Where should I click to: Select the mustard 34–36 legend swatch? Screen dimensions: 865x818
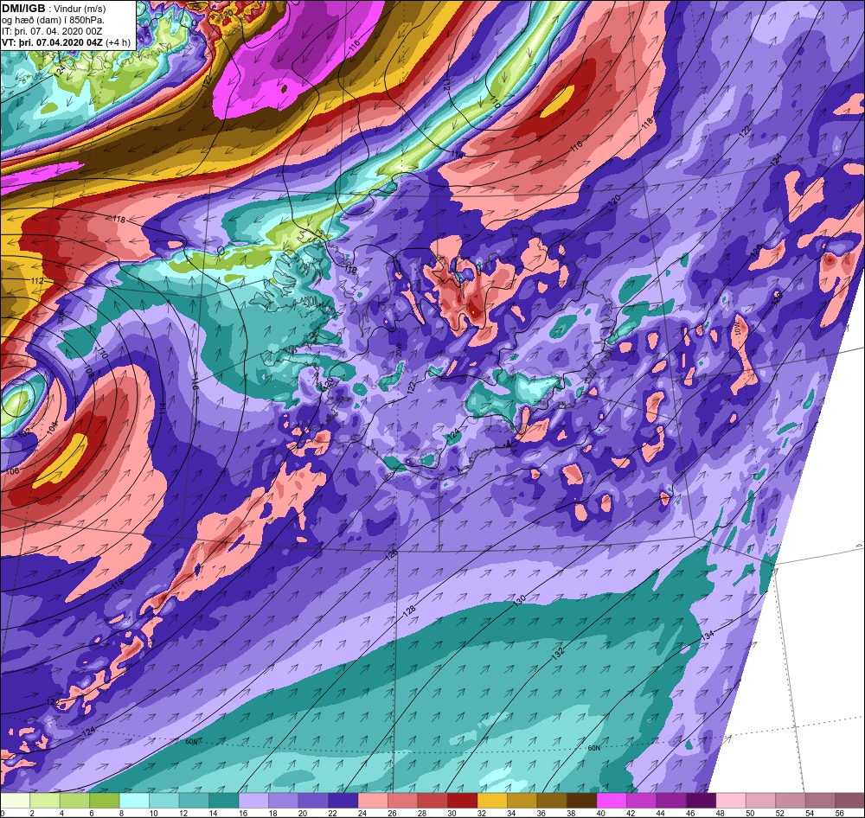point(522,799)
